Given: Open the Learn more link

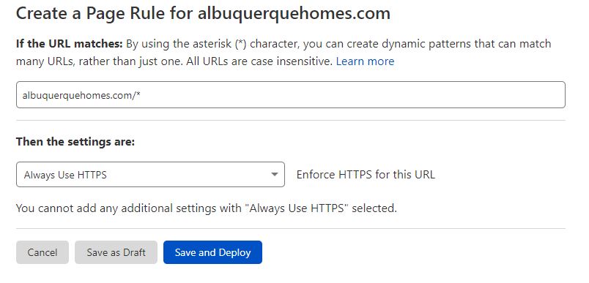Looking at the screenshot, I should coord(365,61).
